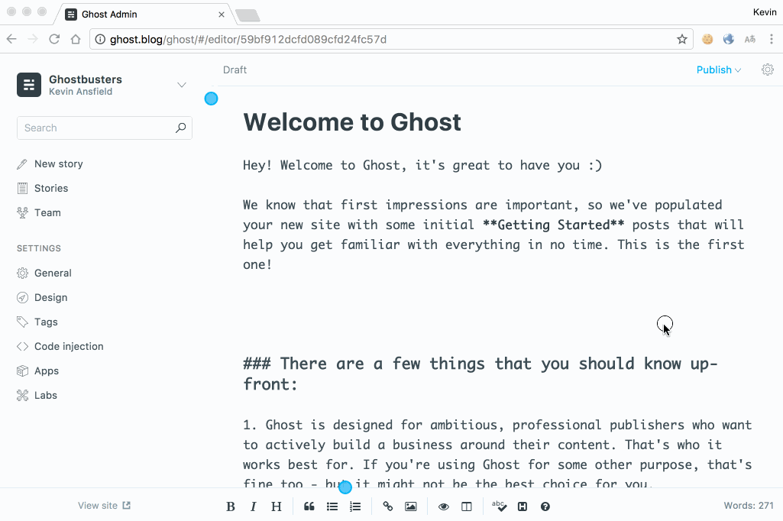The width and height of the screenshot is (783, 521).
Task: Bookmark the page with star icon
Action: pyautogui.click(x=681, y=39)
